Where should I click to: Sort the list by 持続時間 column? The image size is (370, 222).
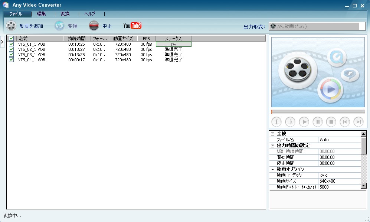(x=77, y=38)
